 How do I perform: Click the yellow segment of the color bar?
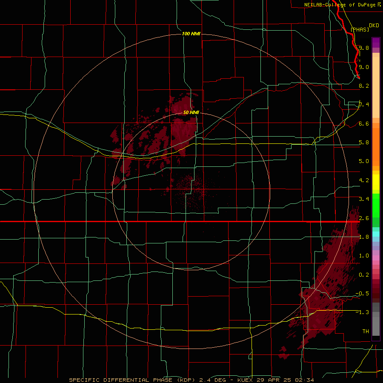coord(376,182)
